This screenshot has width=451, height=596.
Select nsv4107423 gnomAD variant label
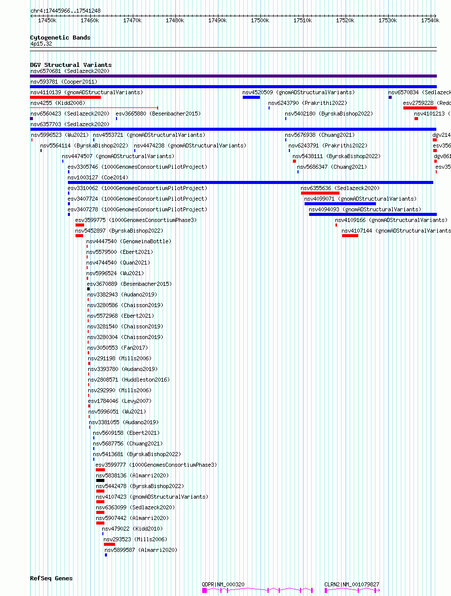(x=152, y=497)
